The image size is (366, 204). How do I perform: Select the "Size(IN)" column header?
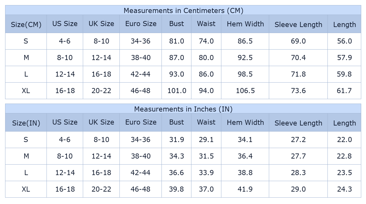click(x=26, y=123)
